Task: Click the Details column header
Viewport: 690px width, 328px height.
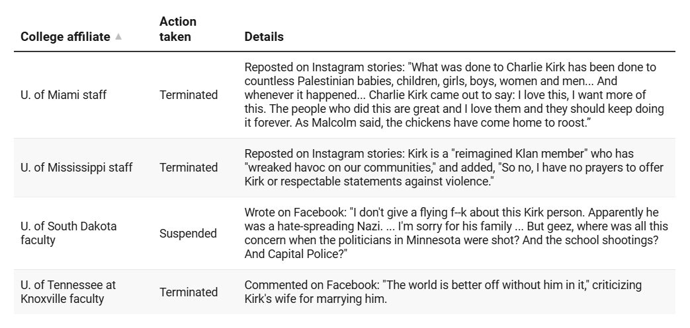Action: [x=264, y=37]
